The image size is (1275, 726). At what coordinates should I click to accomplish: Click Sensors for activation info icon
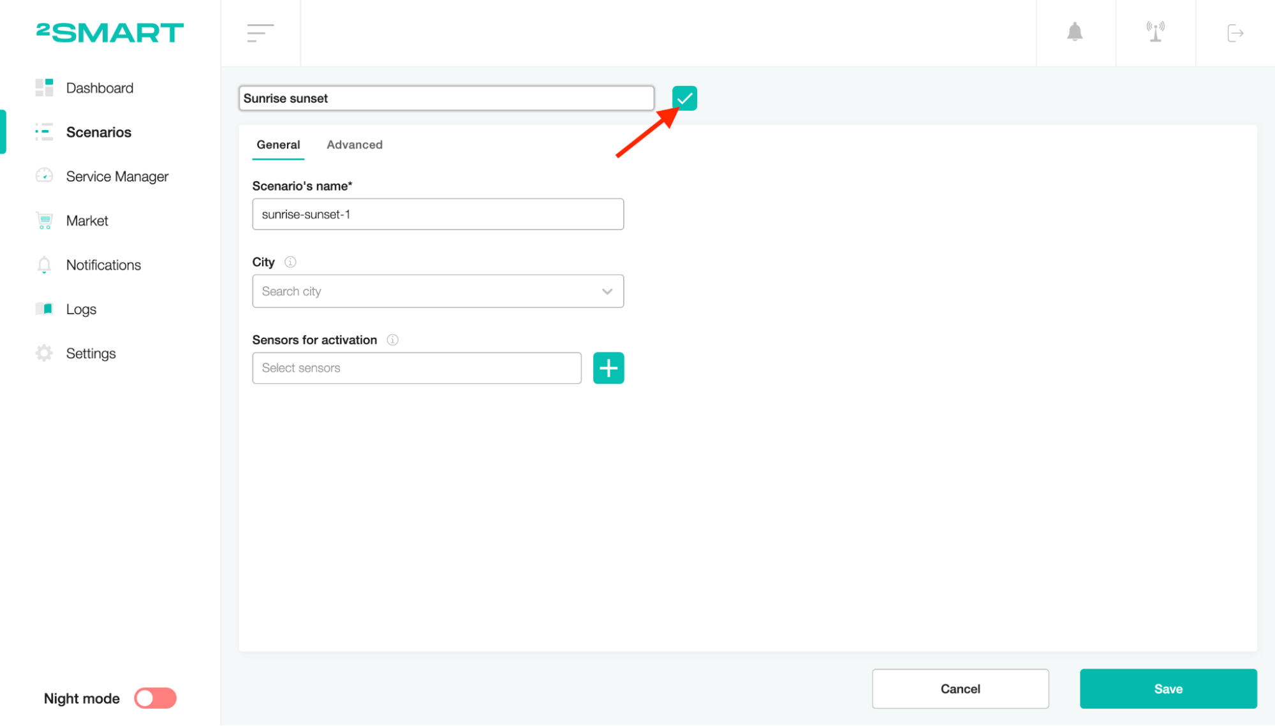(393, 340)
